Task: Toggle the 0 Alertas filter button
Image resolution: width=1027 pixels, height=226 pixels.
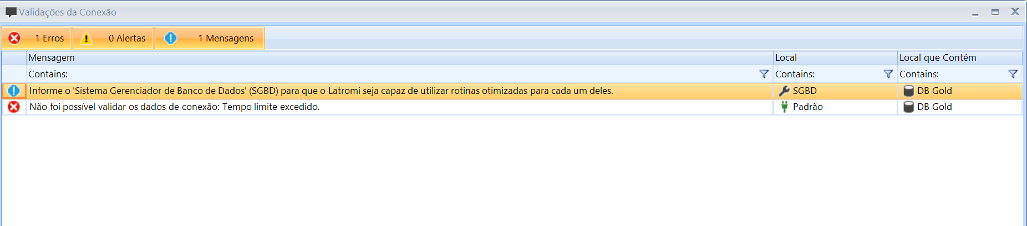Action: coord(113,38)
